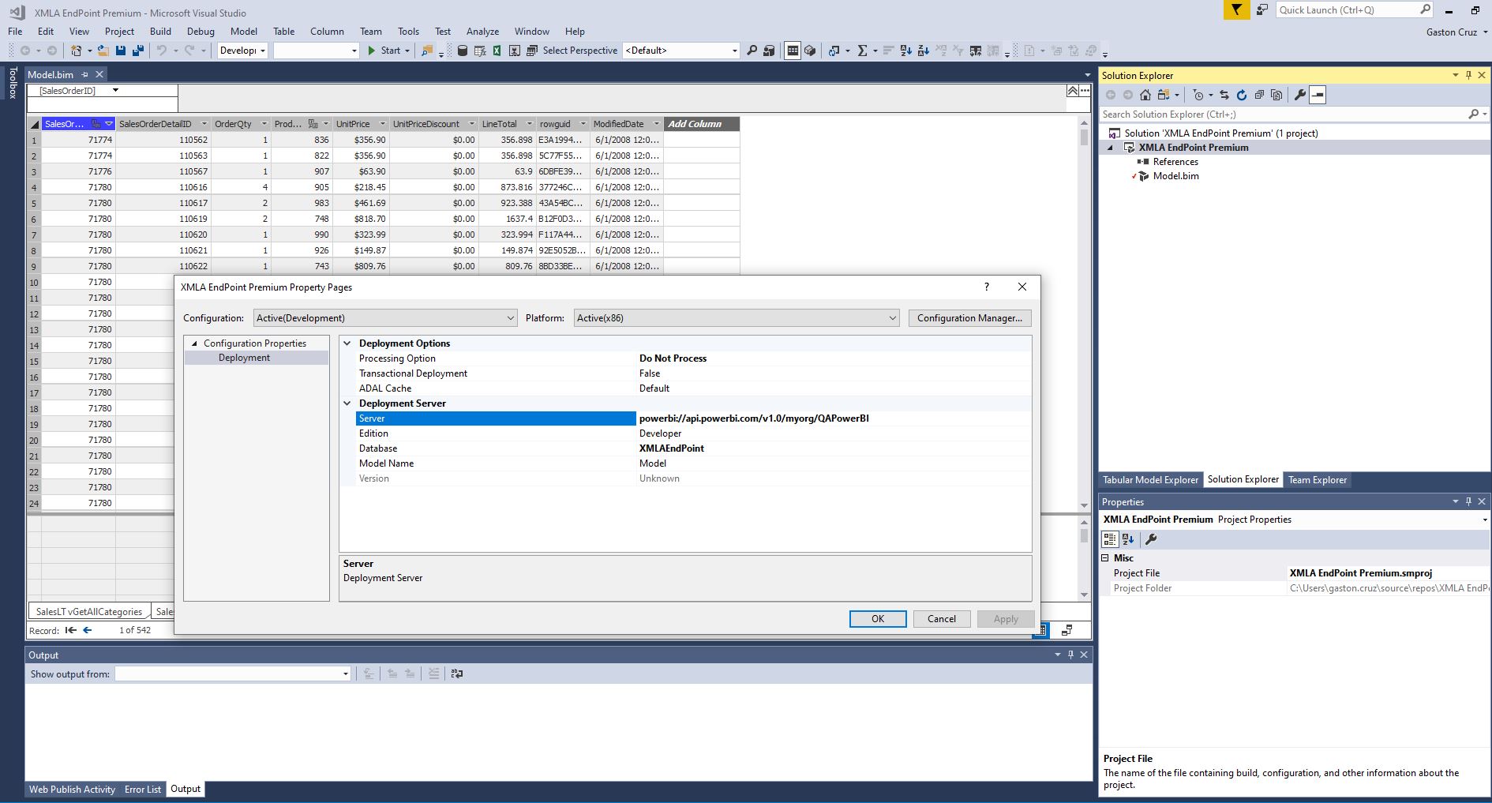Click the Configuration Manager button
The width and height of the screenshot is (1492, 803).
969,318
